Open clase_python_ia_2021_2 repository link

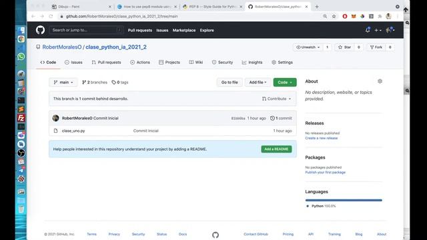[116, 47]
